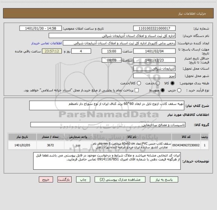Click the شرح کلی نیاز label
The image size is (217, 210).
pyautogui.click(x=197, y=106)
